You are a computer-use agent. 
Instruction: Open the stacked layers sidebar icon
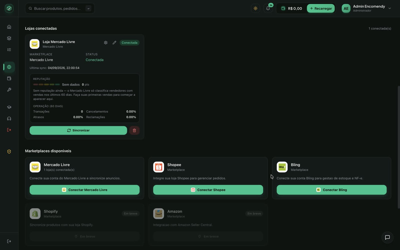point(9,38)
